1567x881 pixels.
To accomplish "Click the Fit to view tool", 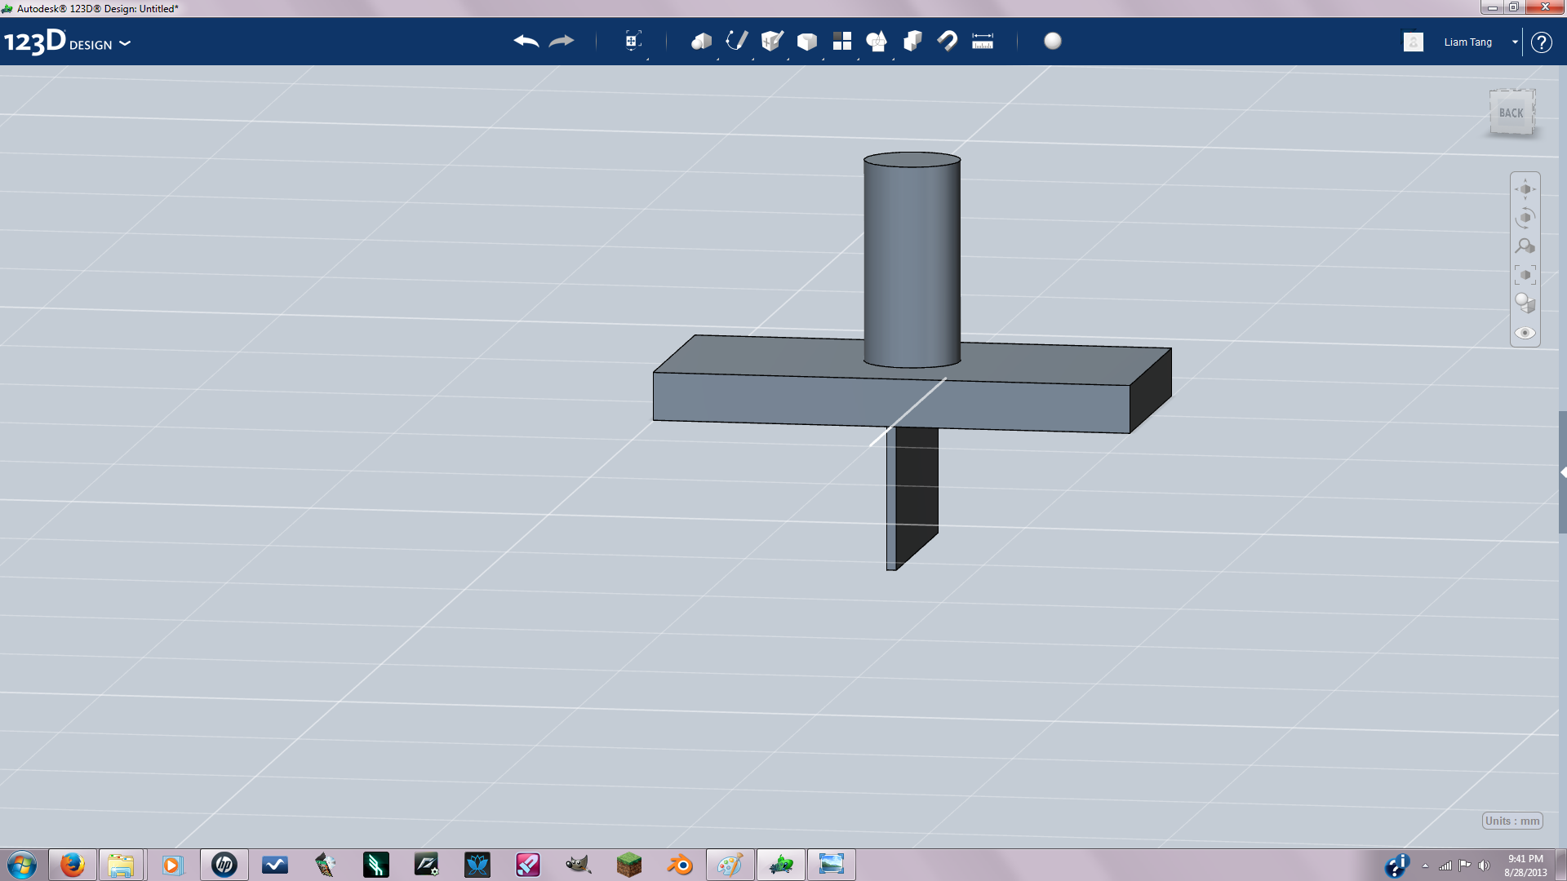I will pos(1525,275).
